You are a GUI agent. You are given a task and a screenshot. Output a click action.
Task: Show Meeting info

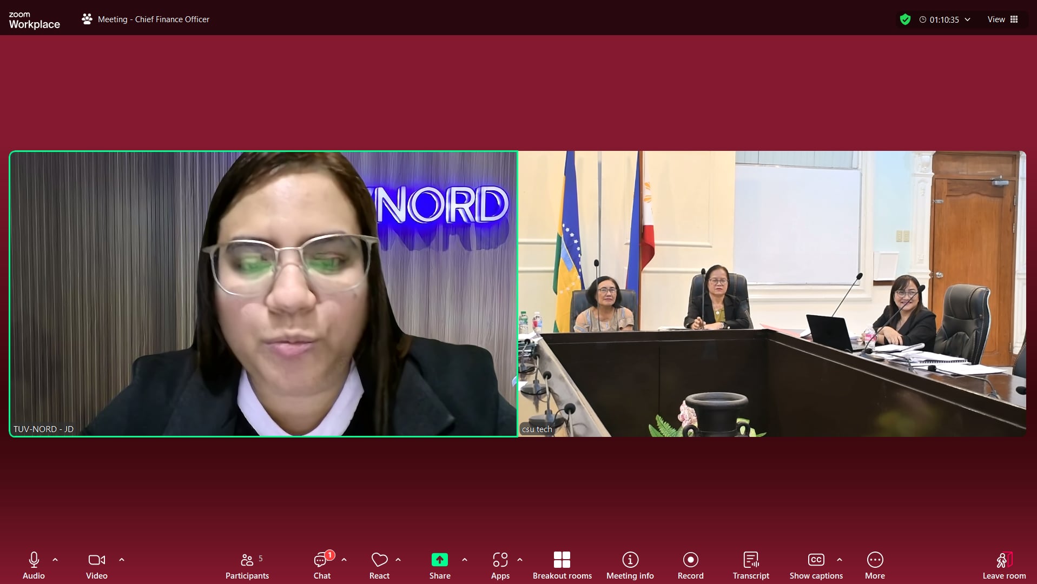[630, 565]
